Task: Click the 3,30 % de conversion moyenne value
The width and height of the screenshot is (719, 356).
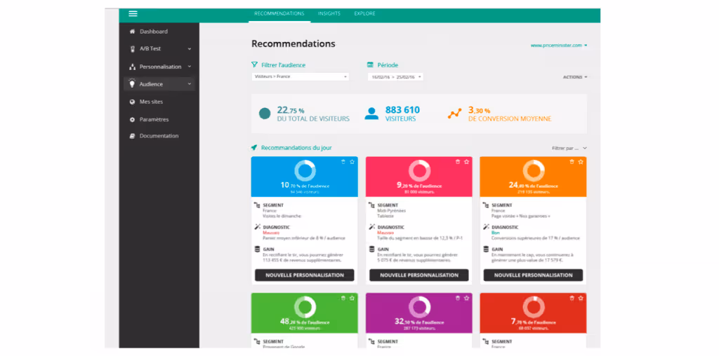Action: coord(479,110)
